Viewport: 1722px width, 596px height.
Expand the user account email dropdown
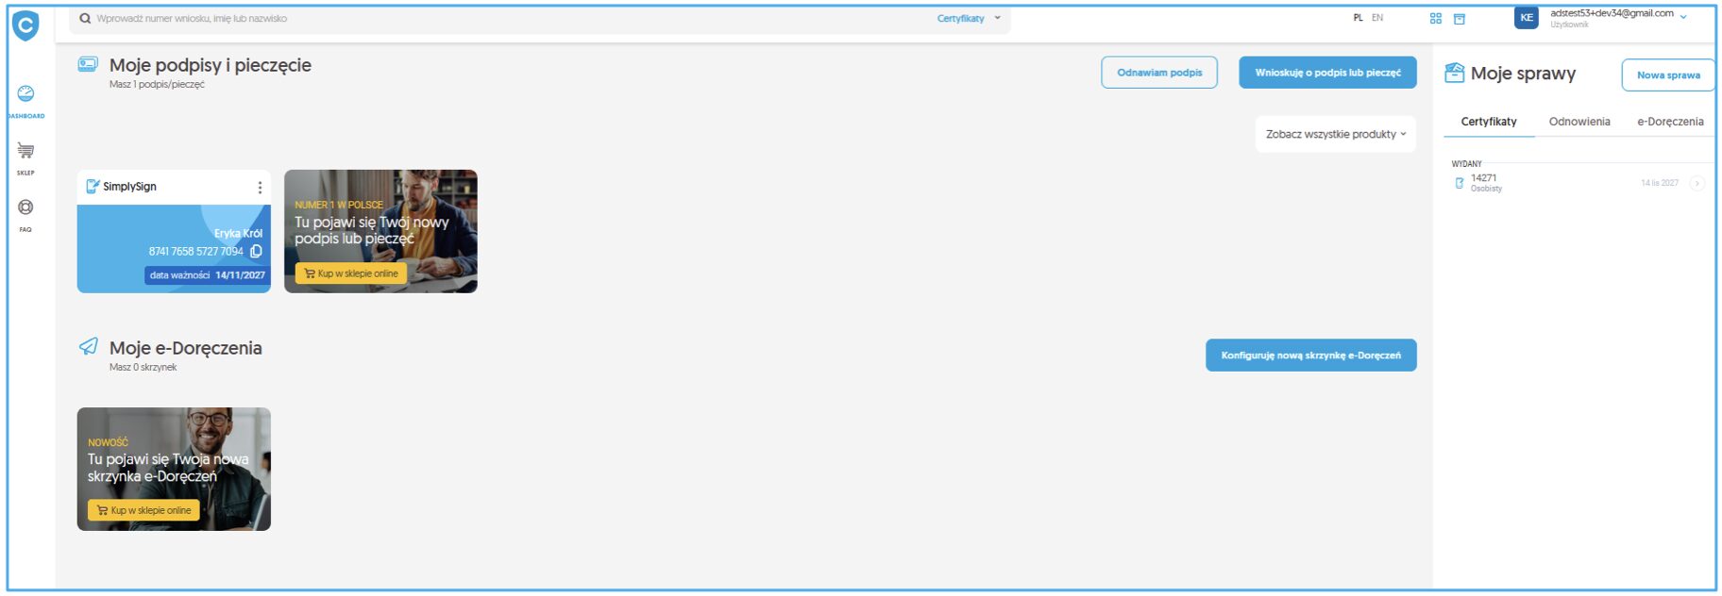pyautogui.click(x=1683, y=17)
